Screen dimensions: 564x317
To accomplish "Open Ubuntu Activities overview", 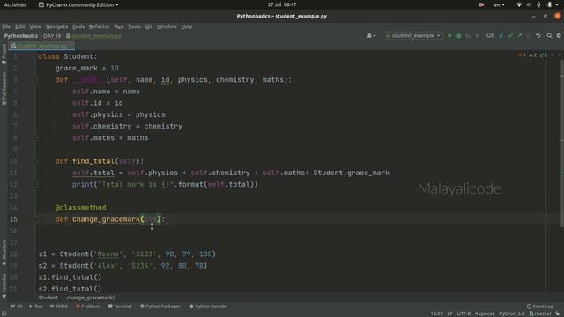I will click(15, 4).
